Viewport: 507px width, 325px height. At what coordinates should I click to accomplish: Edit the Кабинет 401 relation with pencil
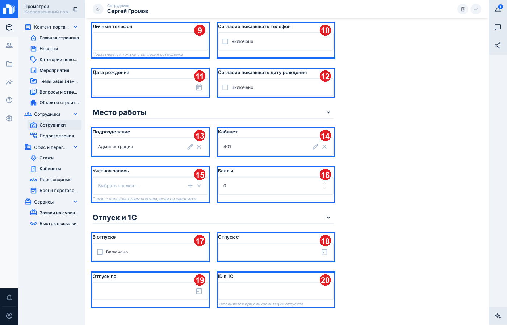315,147
